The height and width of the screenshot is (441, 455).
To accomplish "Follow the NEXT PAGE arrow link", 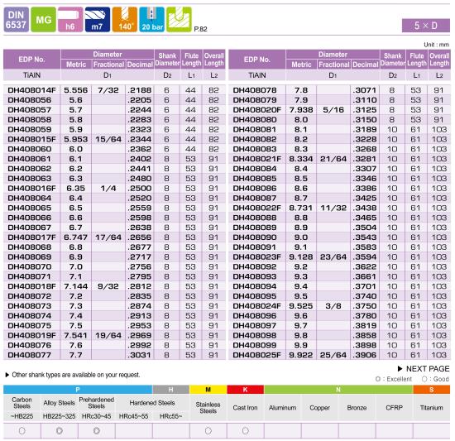I will point(424,369).
